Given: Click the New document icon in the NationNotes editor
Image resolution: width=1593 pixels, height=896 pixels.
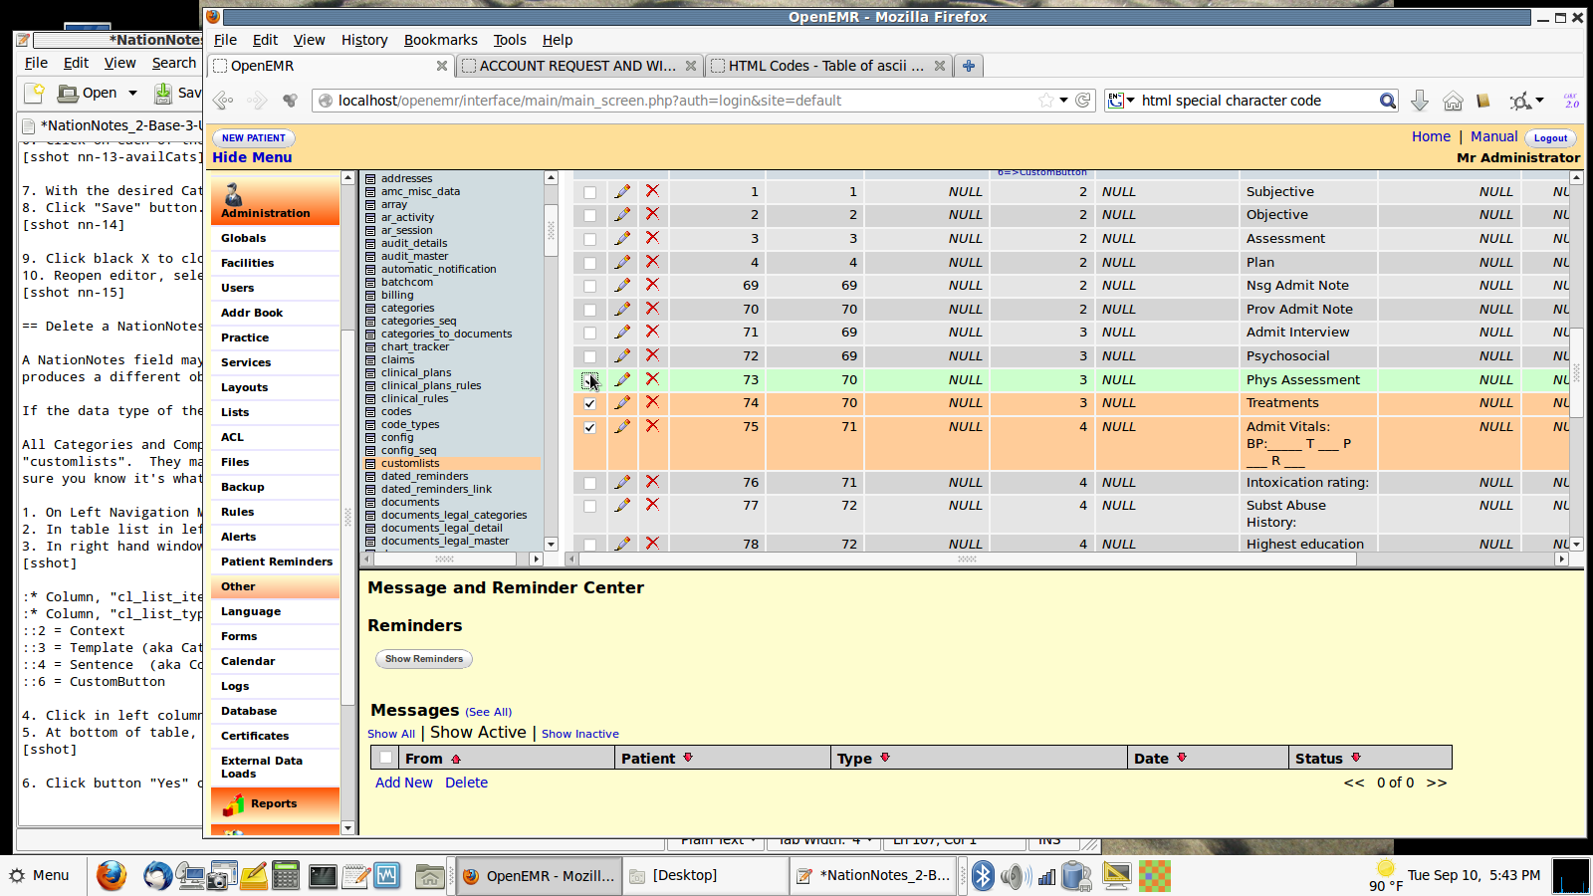Looking at the screenshot, I should point(35,93).
